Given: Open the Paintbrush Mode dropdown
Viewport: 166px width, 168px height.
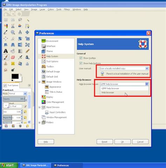Looking at the screenshot, I should pyautogui.click(x=18, y=93).
